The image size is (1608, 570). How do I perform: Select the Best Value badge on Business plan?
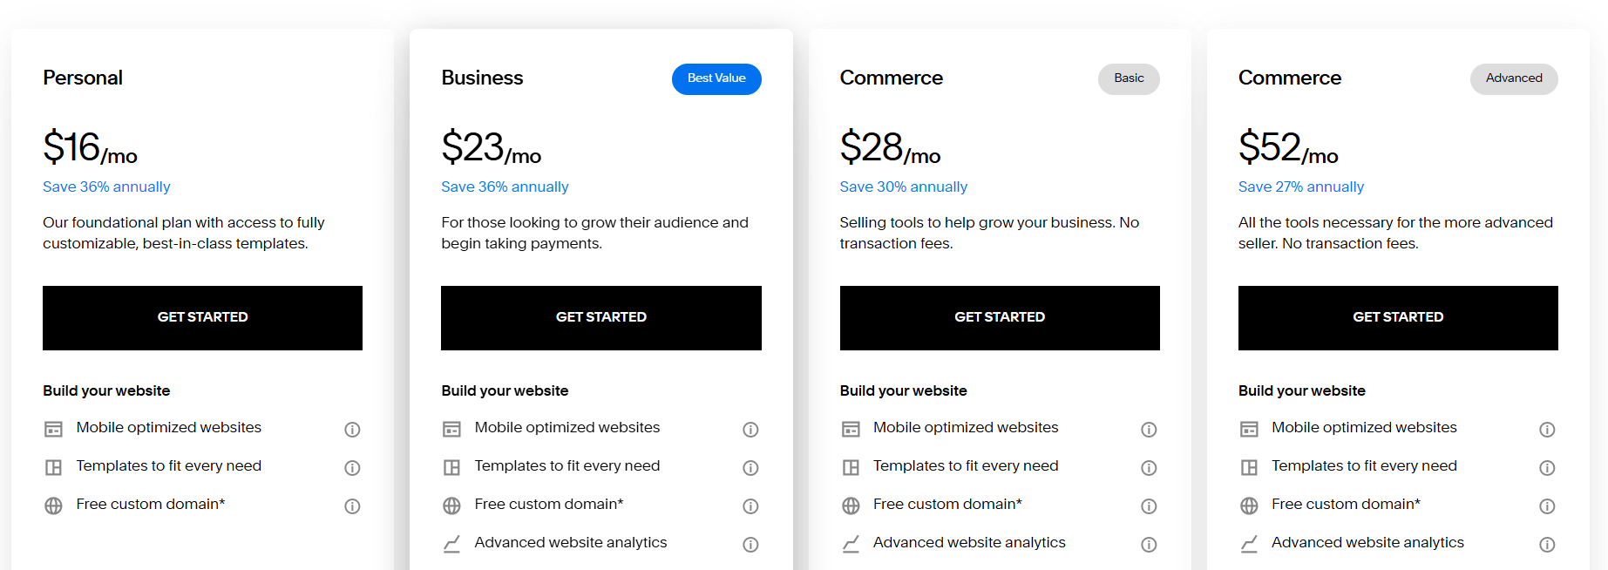coord(716,78)
